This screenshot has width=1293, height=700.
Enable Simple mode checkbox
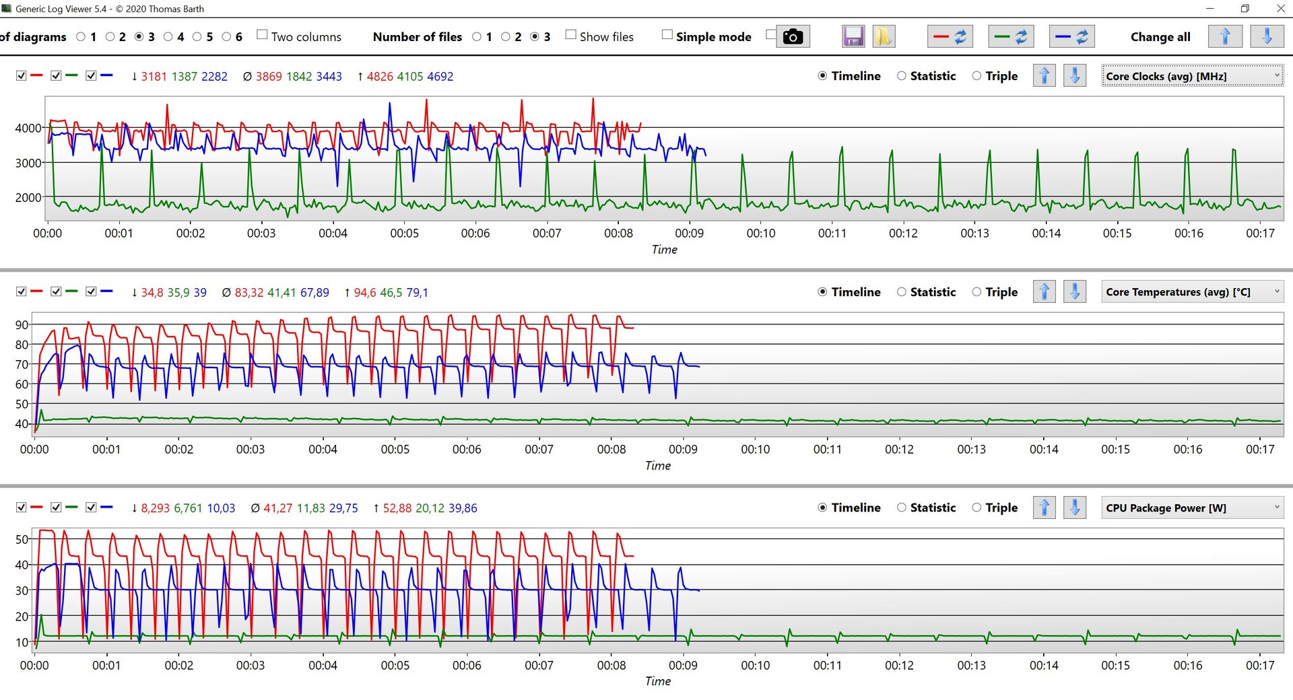(x=667, y=35)
